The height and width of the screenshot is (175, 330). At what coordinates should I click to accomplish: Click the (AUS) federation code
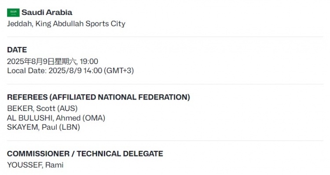pos(67,108)
